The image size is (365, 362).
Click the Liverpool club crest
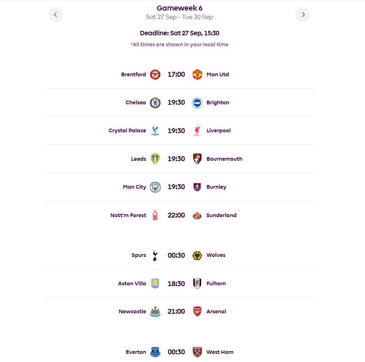(x=197, y=131)
